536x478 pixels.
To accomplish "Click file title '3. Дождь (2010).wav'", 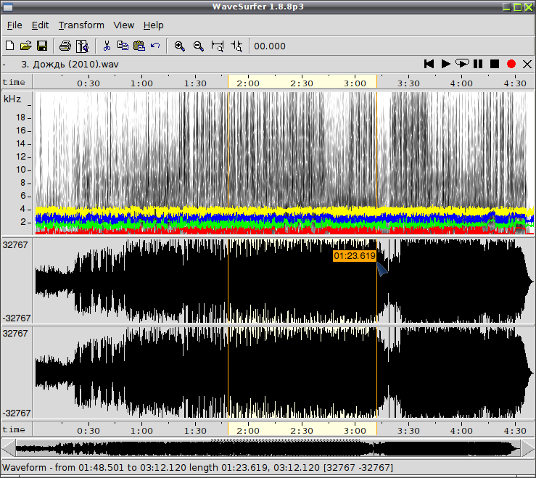I will (70, 65).
